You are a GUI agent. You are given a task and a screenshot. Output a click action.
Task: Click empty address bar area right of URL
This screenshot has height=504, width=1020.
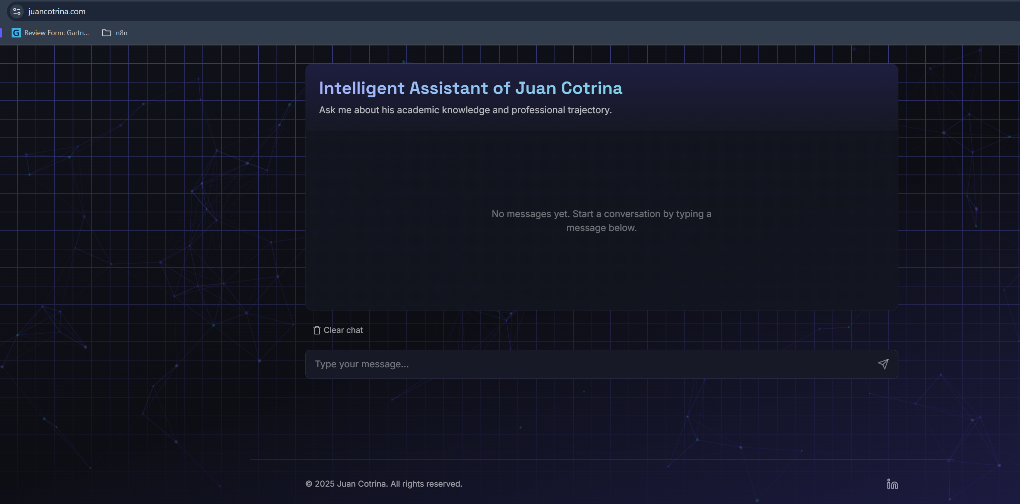pos(515,12)
